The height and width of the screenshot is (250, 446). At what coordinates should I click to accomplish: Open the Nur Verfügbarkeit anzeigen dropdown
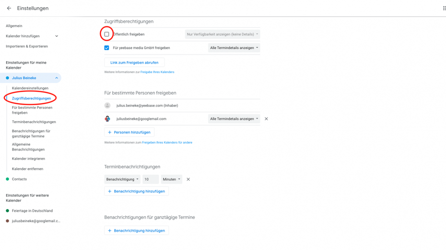[222, 34]
